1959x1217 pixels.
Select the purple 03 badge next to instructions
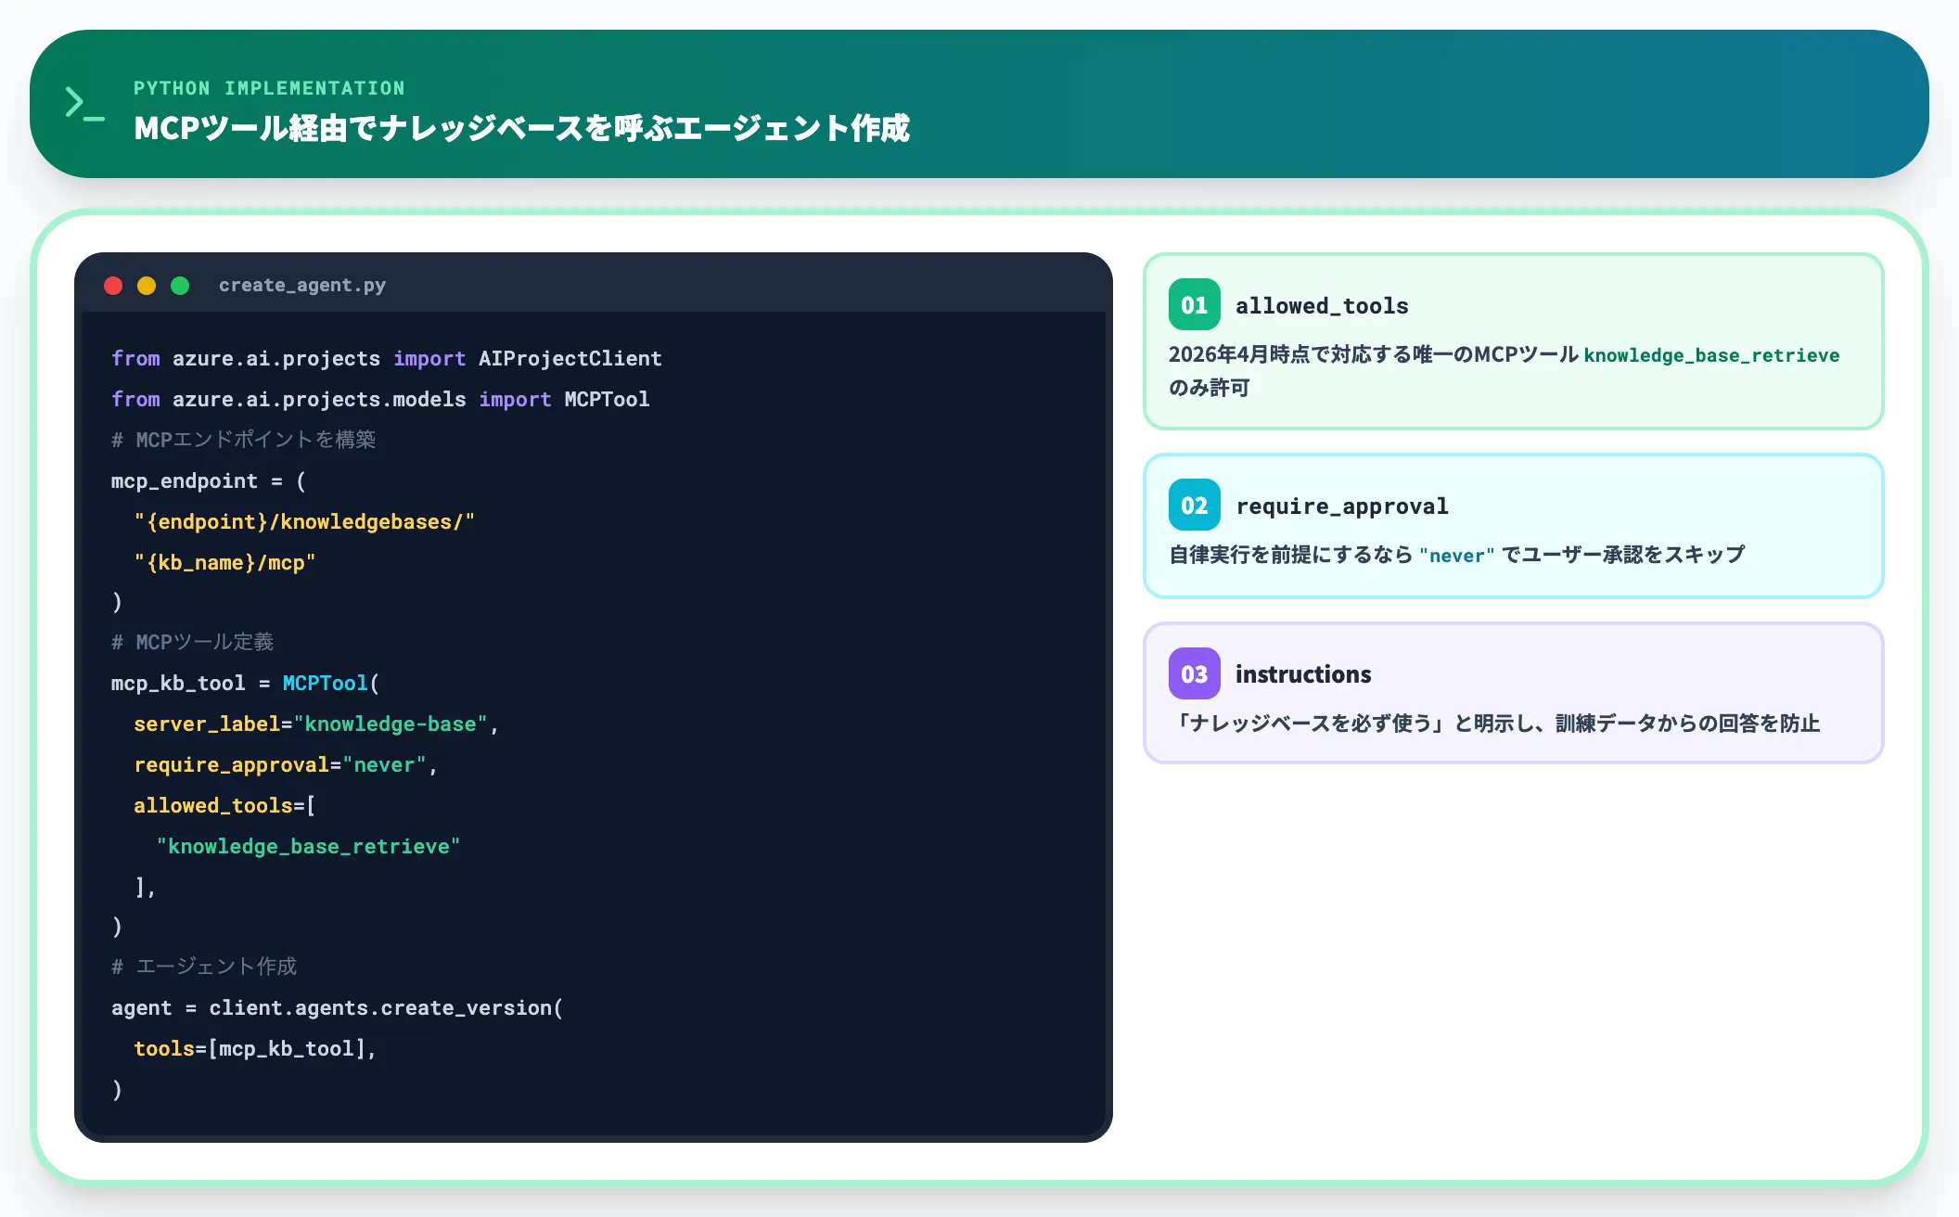tap(1194, 674)
